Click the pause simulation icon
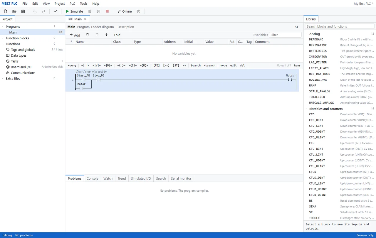 pos(90,11)
